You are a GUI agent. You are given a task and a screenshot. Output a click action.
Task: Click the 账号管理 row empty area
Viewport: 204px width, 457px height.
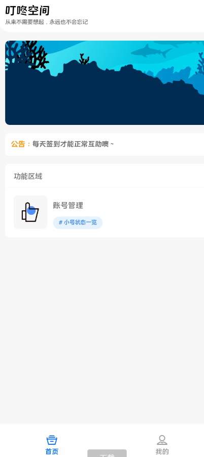click(152, 212)
